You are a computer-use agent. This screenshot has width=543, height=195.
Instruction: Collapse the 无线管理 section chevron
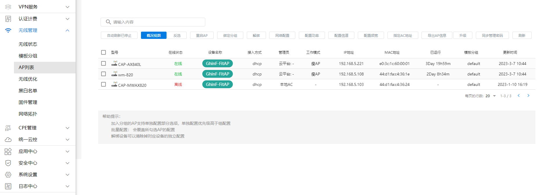pyautogui.click(x=67, y=30)
